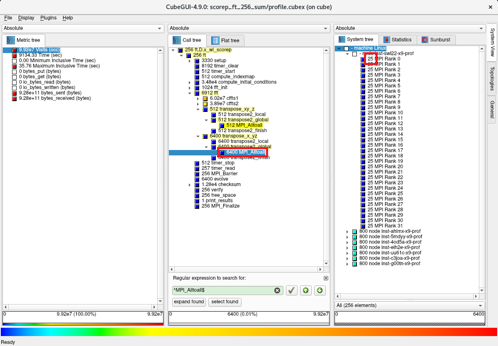Image resolution: width=498 pixels, height=346 pixels.
Task: Open the Statistics tab
Action: click(398, 40)
